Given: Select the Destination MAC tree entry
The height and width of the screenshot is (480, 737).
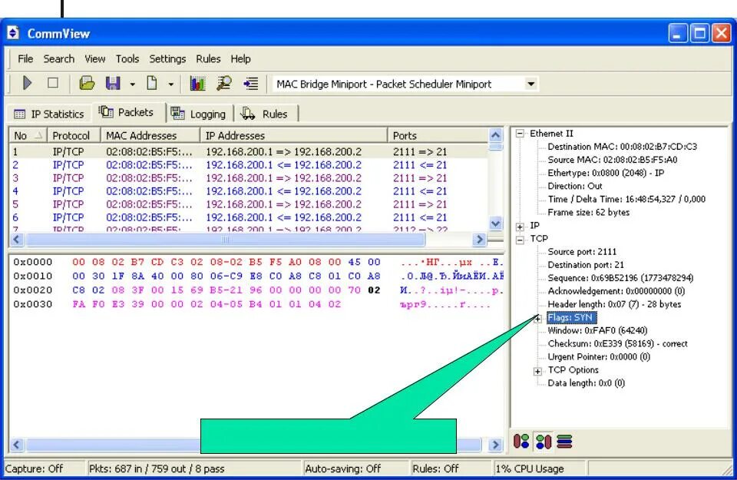Looking at the screenshot, I should [623, 147].
